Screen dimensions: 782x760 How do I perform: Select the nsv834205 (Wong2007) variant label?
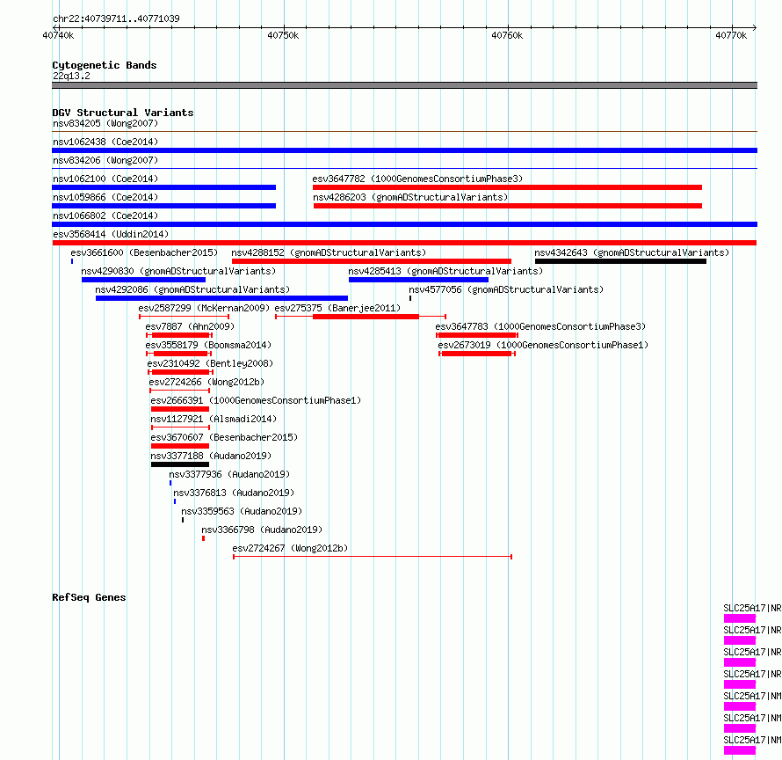pos(105,123)
